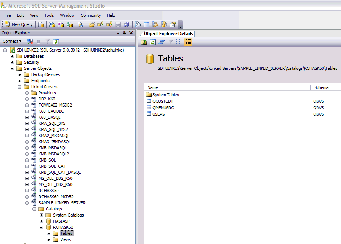Start an Analysis Services MDX query

pyautogui.click(x=52, y=24)
